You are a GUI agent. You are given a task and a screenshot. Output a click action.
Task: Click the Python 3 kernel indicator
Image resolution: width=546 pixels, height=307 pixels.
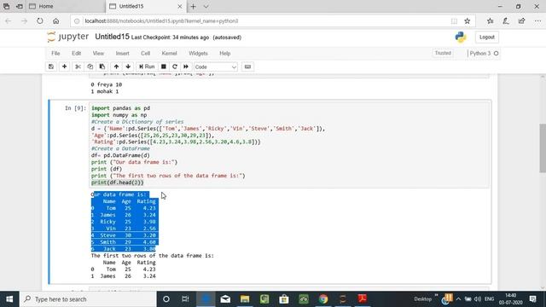tap(484, 53)
